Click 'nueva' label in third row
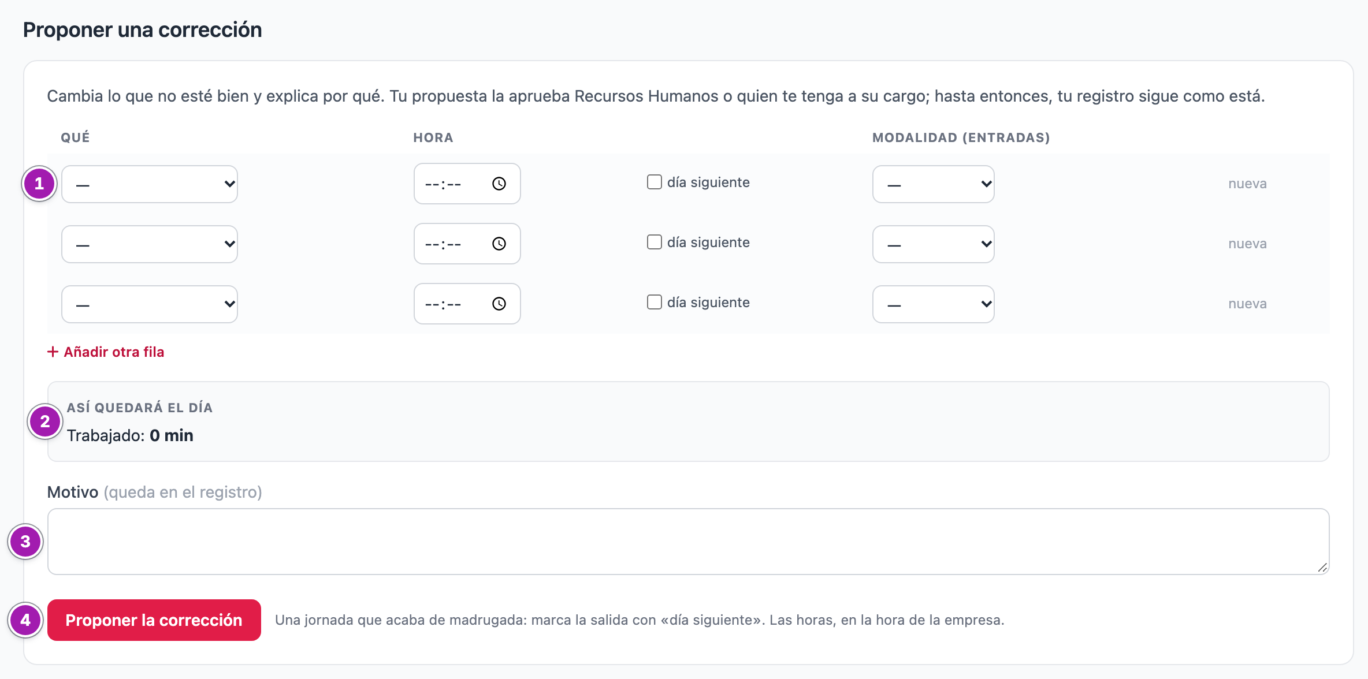1368x679 pixels. click(1247, 304)
